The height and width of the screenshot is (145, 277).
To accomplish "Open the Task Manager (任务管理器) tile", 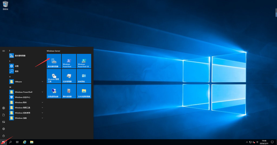I will (x=69, y=76).
